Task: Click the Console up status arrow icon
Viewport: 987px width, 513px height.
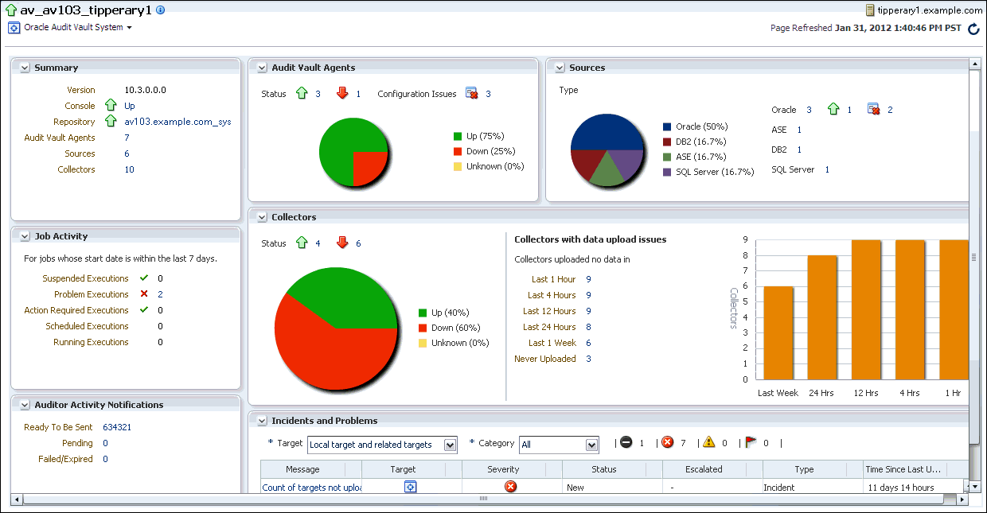Action: point(111,106)
